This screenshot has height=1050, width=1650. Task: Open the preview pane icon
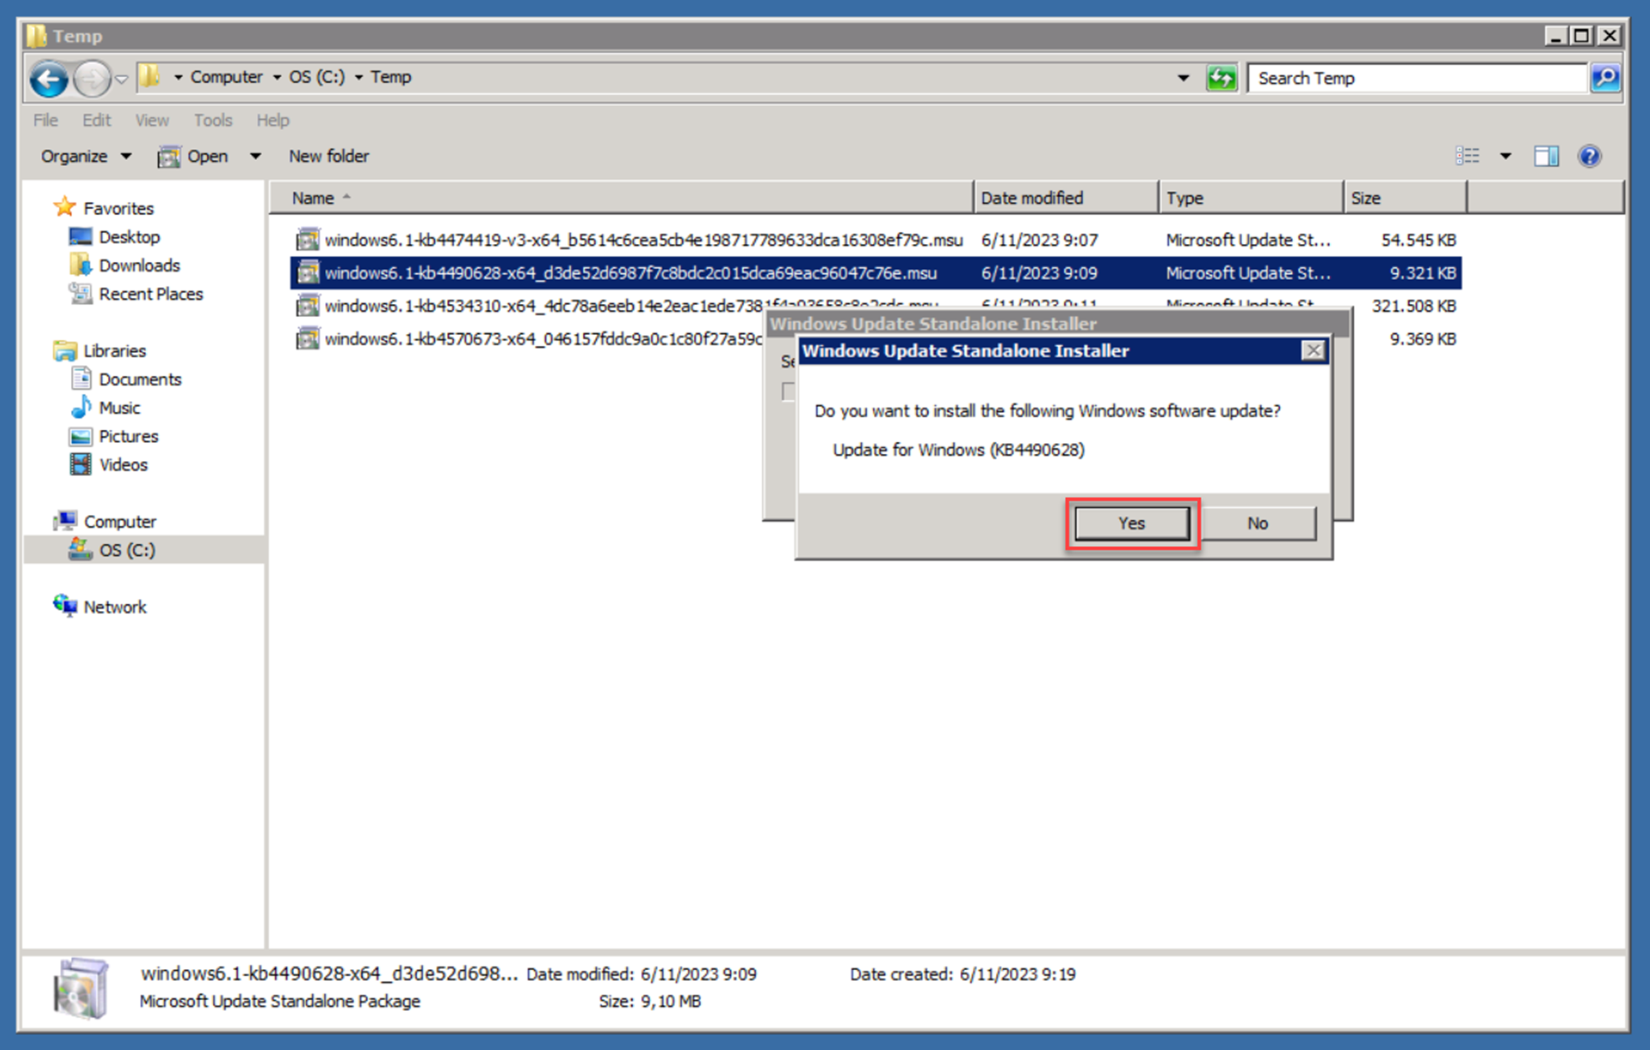[x=1545, y=156]
